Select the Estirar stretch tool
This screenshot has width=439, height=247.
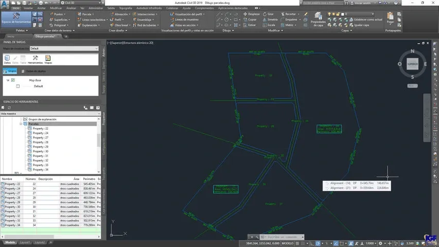point(250,25)
